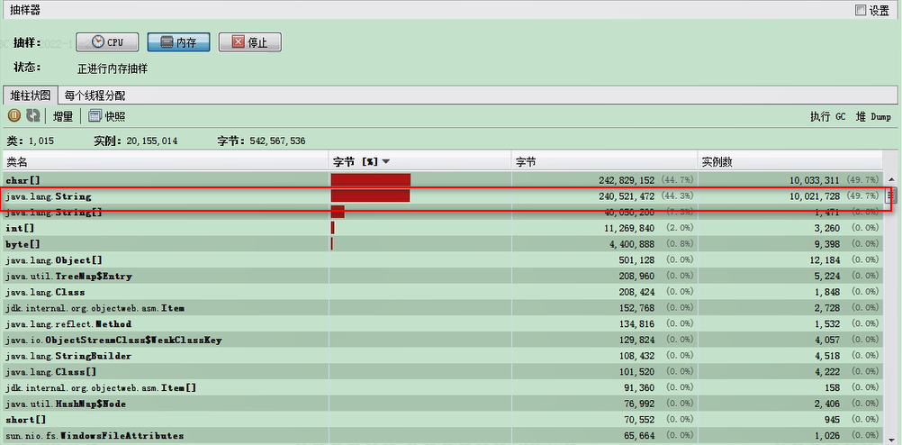
Task: Click the memory chip icon on 内存 button
Action: [x=165, y=42]
